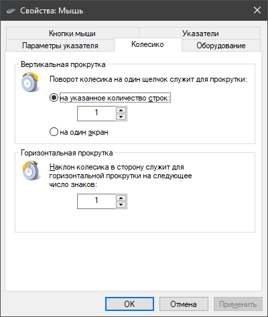The width and height of the screenshot is (268, 317).
Task: Select the «на указанное количество строк» radio button
Action: coord(54,98)
